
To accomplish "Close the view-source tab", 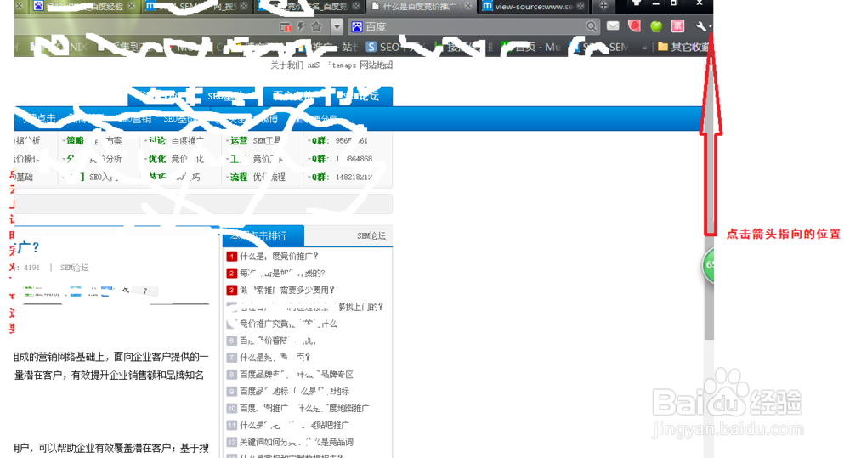I will 581,6.
